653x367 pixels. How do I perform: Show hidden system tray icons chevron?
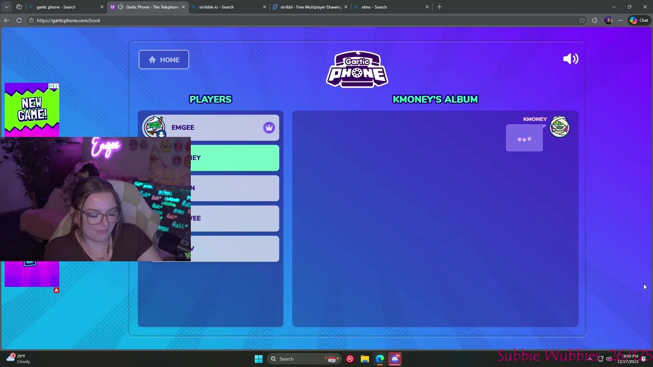click(590, 359)
